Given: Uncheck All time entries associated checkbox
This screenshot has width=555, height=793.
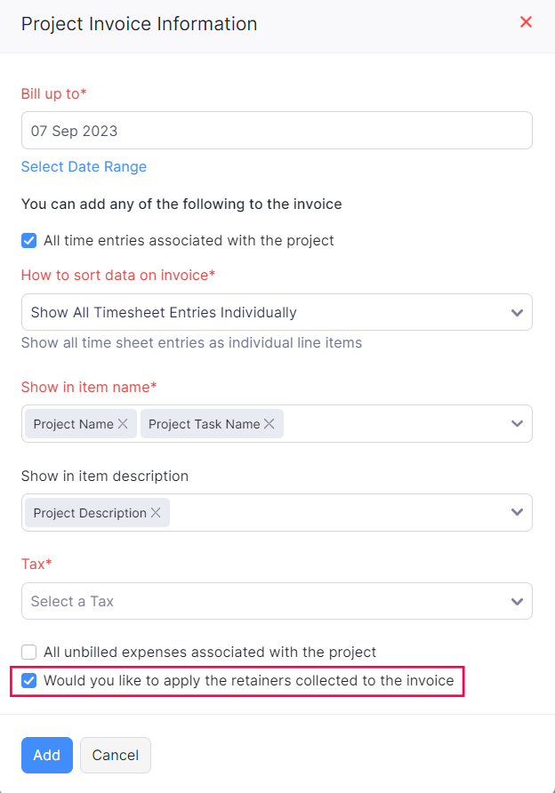Looking at the screenshot, I should (x=29, y=240).
